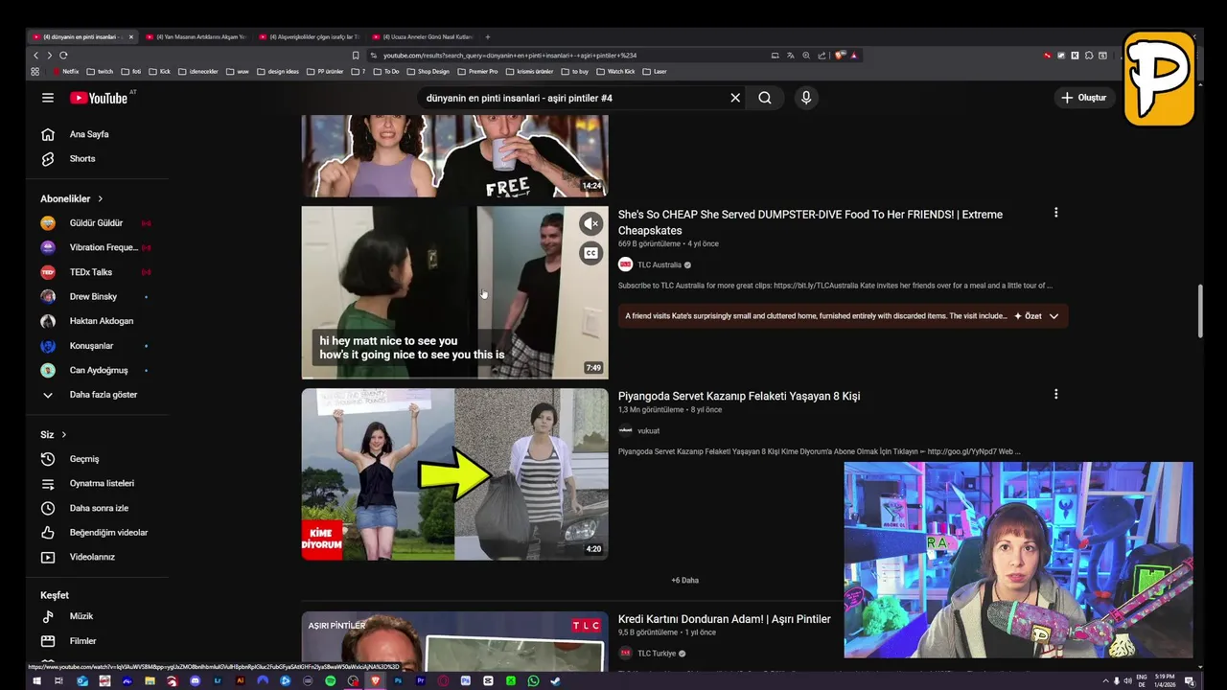Open the design ideas bookmark folder
Screen dimensions: 1227x690
click(x=278, y=72)
